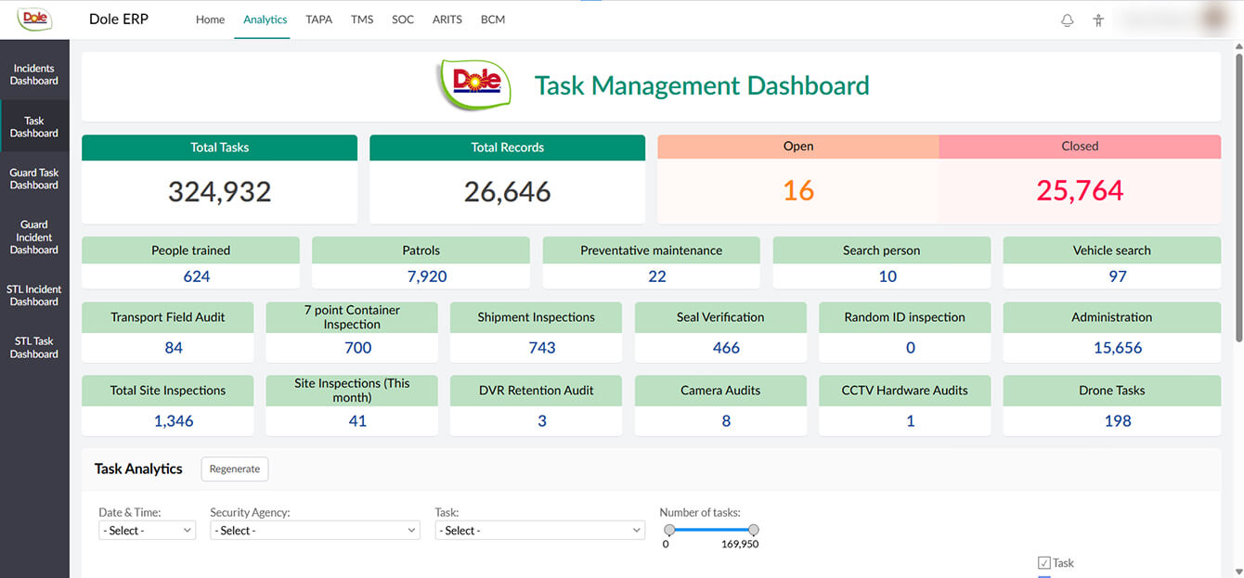Click the 169,950 slider maximum label
Viewport: 1244px width, 578px height.
[740, 545]
